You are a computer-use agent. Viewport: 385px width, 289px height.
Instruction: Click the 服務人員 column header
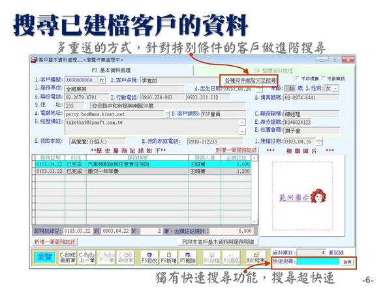point(205,158)
